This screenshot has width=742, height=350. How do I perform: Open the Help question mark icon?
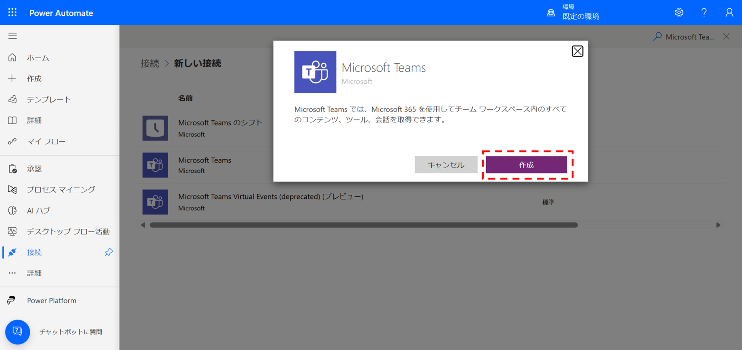(x=704, y=12)
